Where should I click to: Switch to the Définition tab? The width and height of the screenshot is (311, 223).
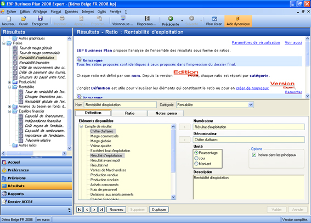(x=93, y=113)
